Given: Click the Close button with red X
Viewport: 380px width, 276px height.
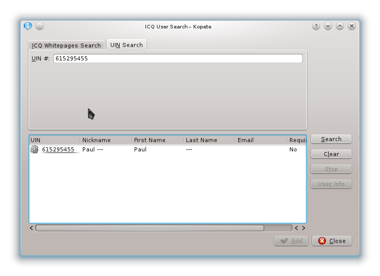Looking at the screenshot, I should click(x=331, y=241).
